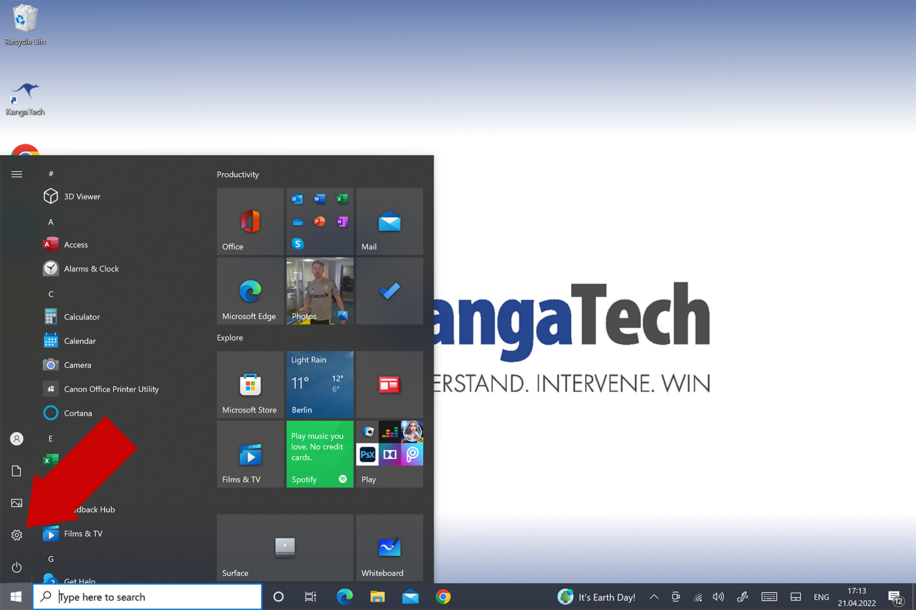The image size is (916, 610).
Task: Select Recycle Bin desktop icon
Action: point(25,25)
